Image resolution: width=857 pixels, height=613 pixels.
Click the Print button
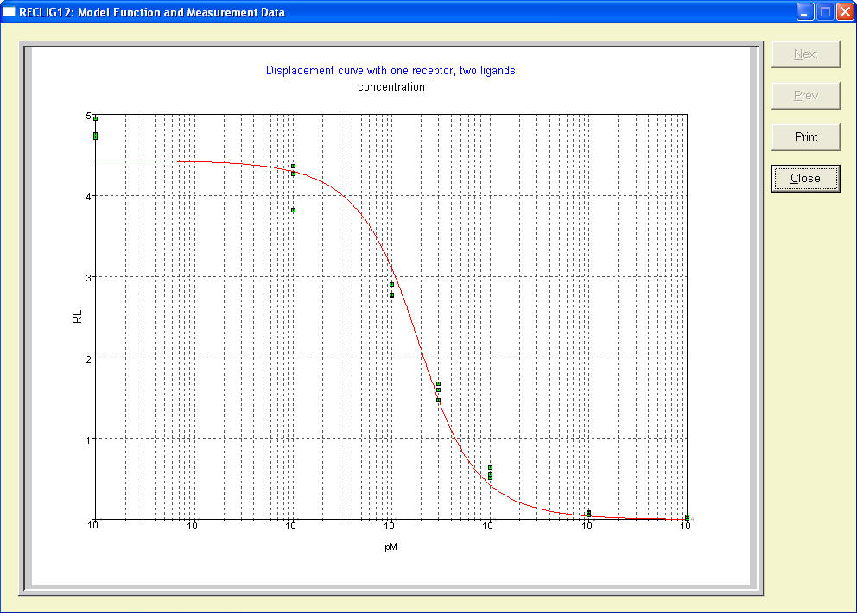[x=805, y=136]
